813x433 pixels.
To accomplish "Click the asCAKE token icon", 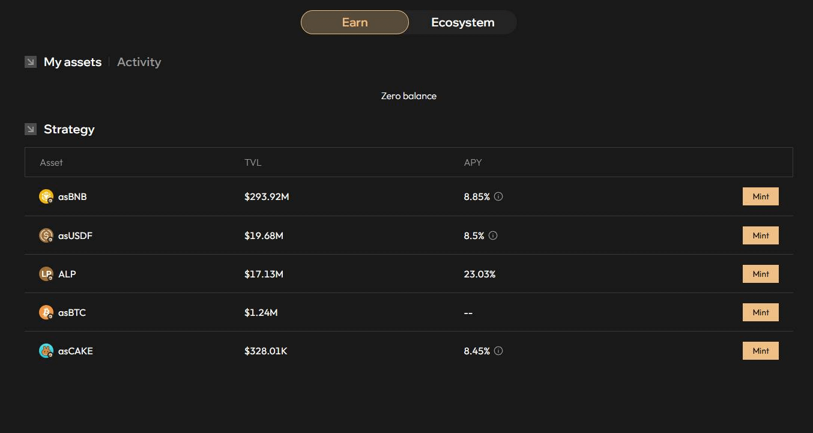I will pos(46,351).
